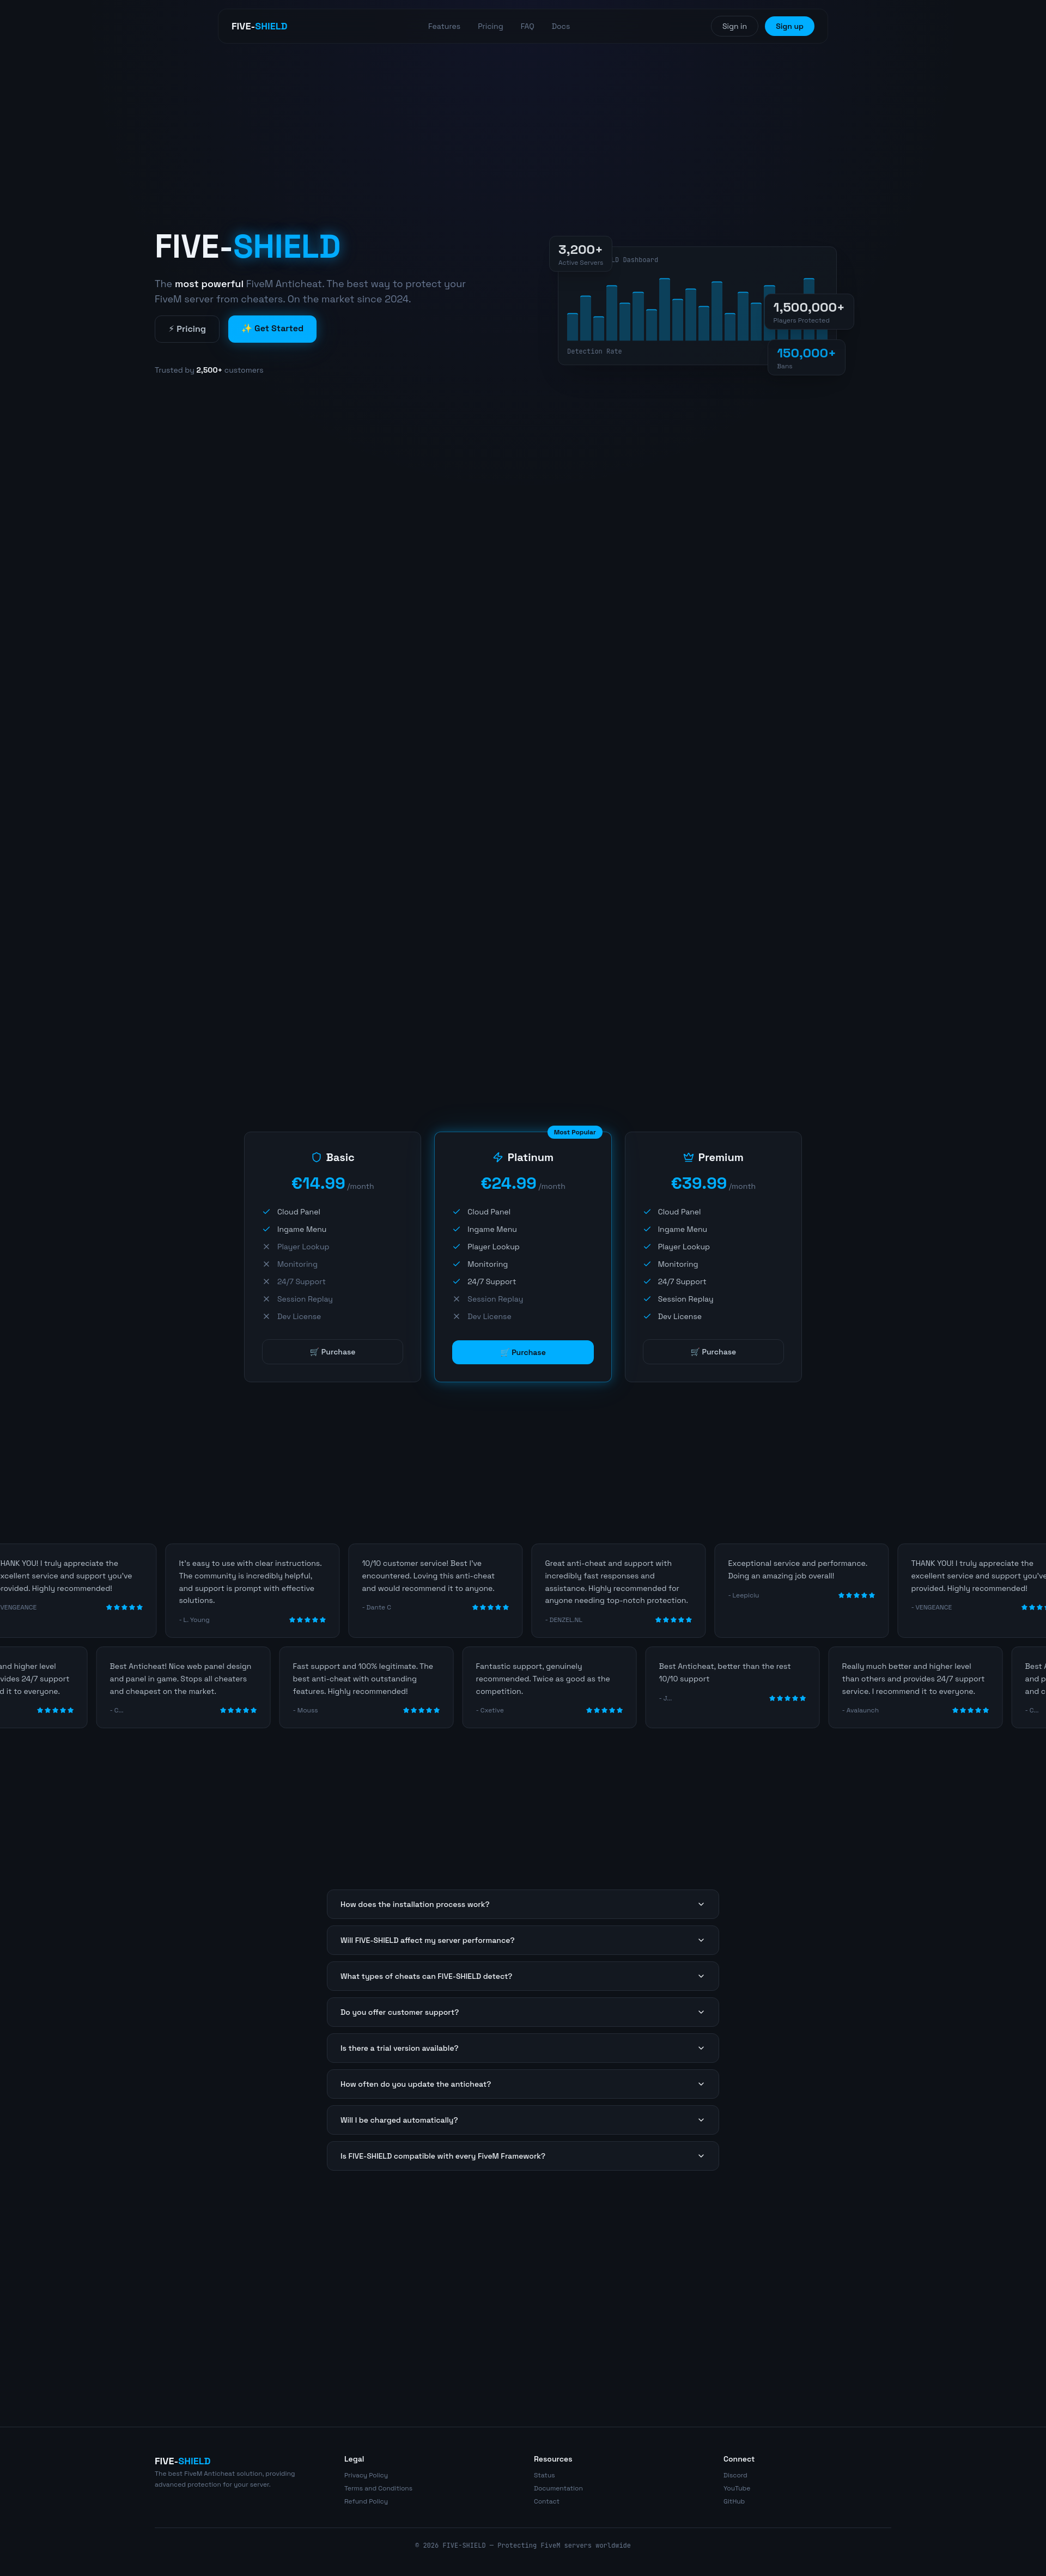The height and width of the screenshot is (2576, 1046).
Task: Open the Documentation footer link
Action: [558, 2489]
